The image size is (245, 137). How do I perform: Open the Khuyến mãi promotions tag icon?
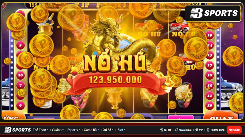pos(177,130)
